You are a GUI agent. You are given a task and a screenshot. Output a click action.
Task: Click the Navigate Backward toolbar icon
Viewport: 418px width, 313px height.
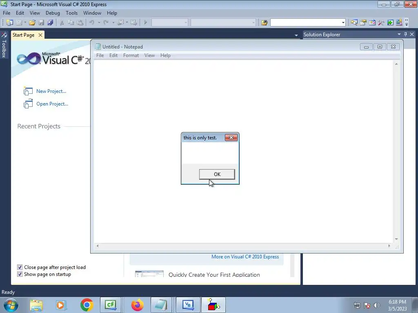[x=120, y=23]
